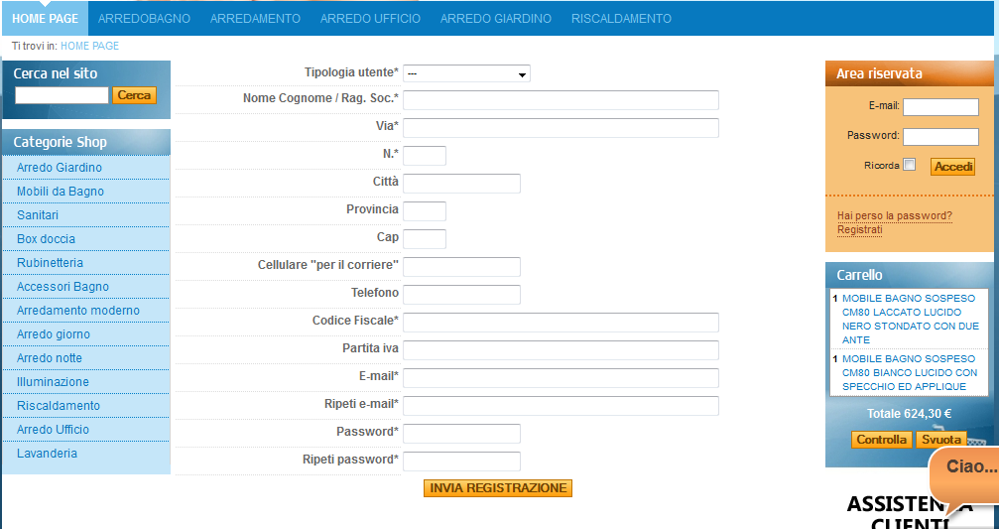
Task: Browse the Rubinetteria category
Action: click(50, 263)
